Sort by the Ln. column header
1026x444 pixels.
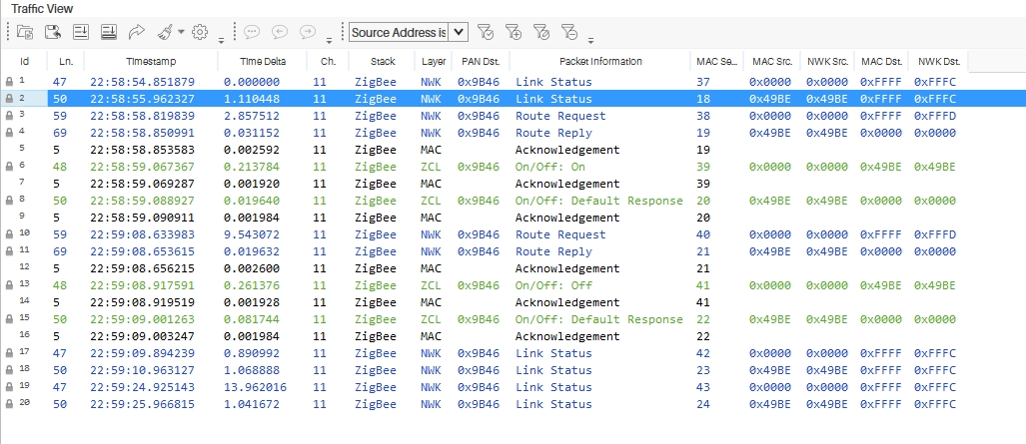coord(66,62)
